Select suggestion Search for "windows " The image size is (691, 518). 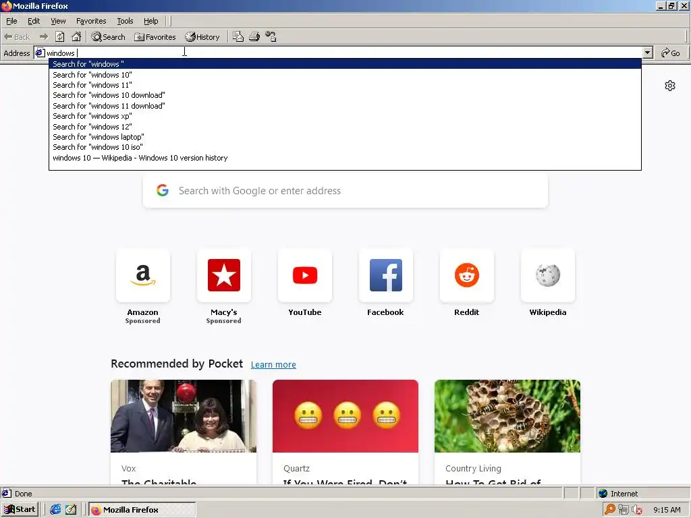coord(345,64)
